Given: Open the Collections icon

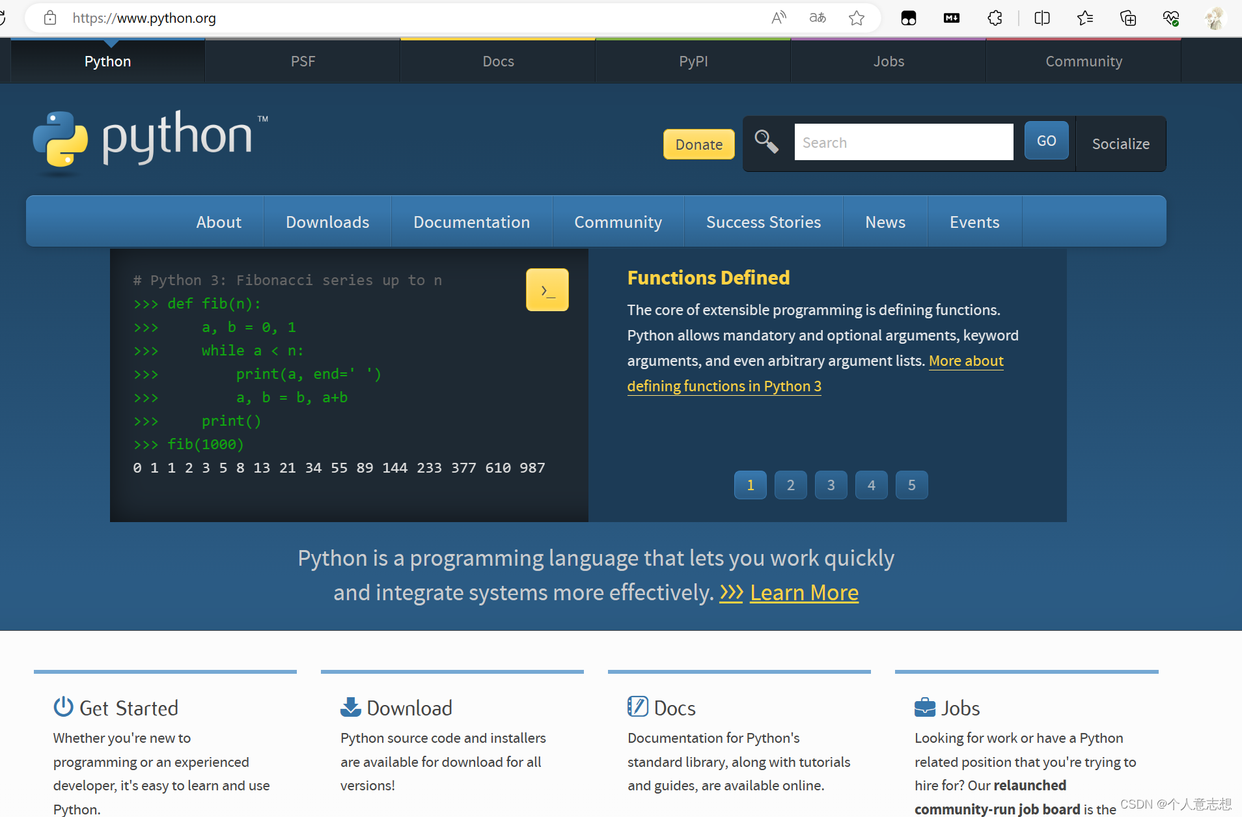Looking at the screenshot, I should (1128, 18).
